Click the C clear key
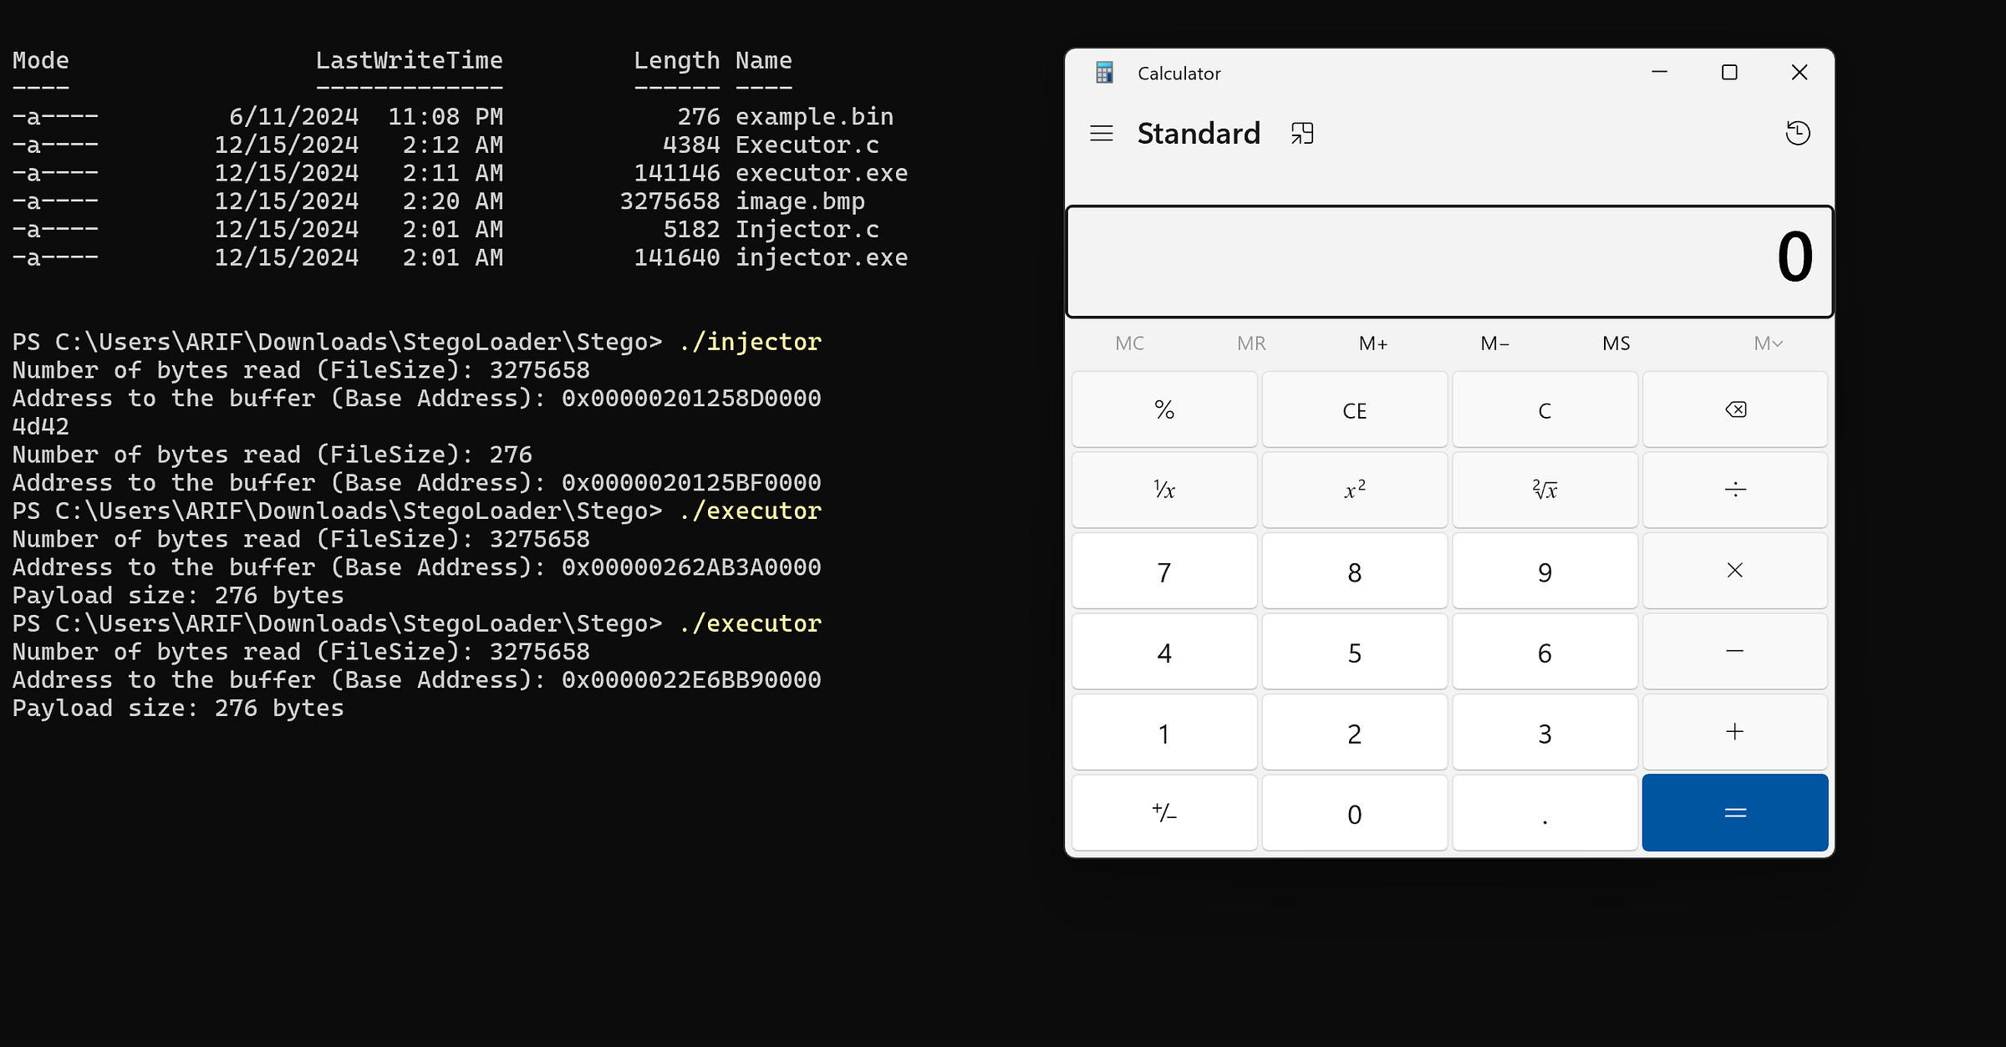 click(x=1545, y=409)
